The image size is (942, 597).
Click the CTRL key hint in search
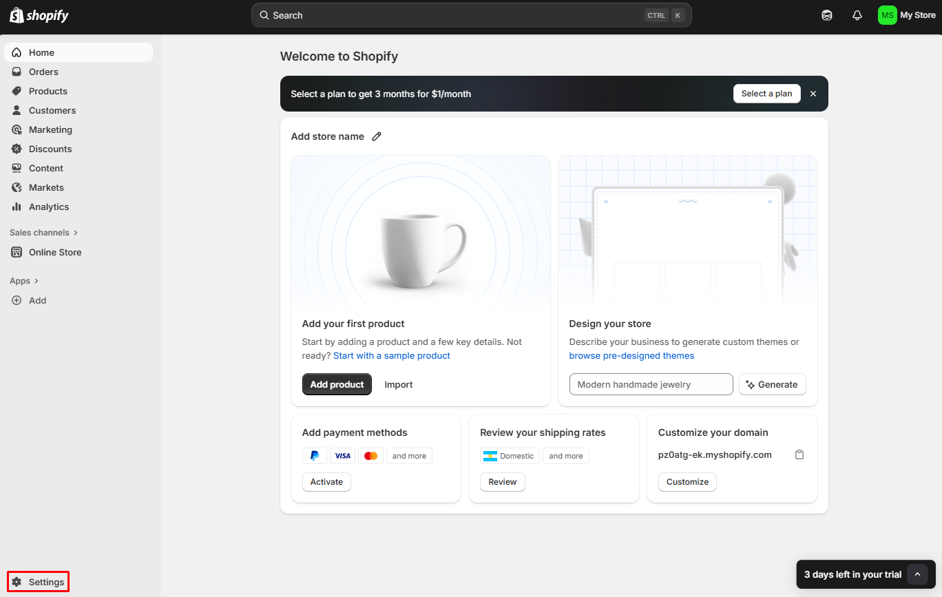pyautogui.click(x=656, y=15)
